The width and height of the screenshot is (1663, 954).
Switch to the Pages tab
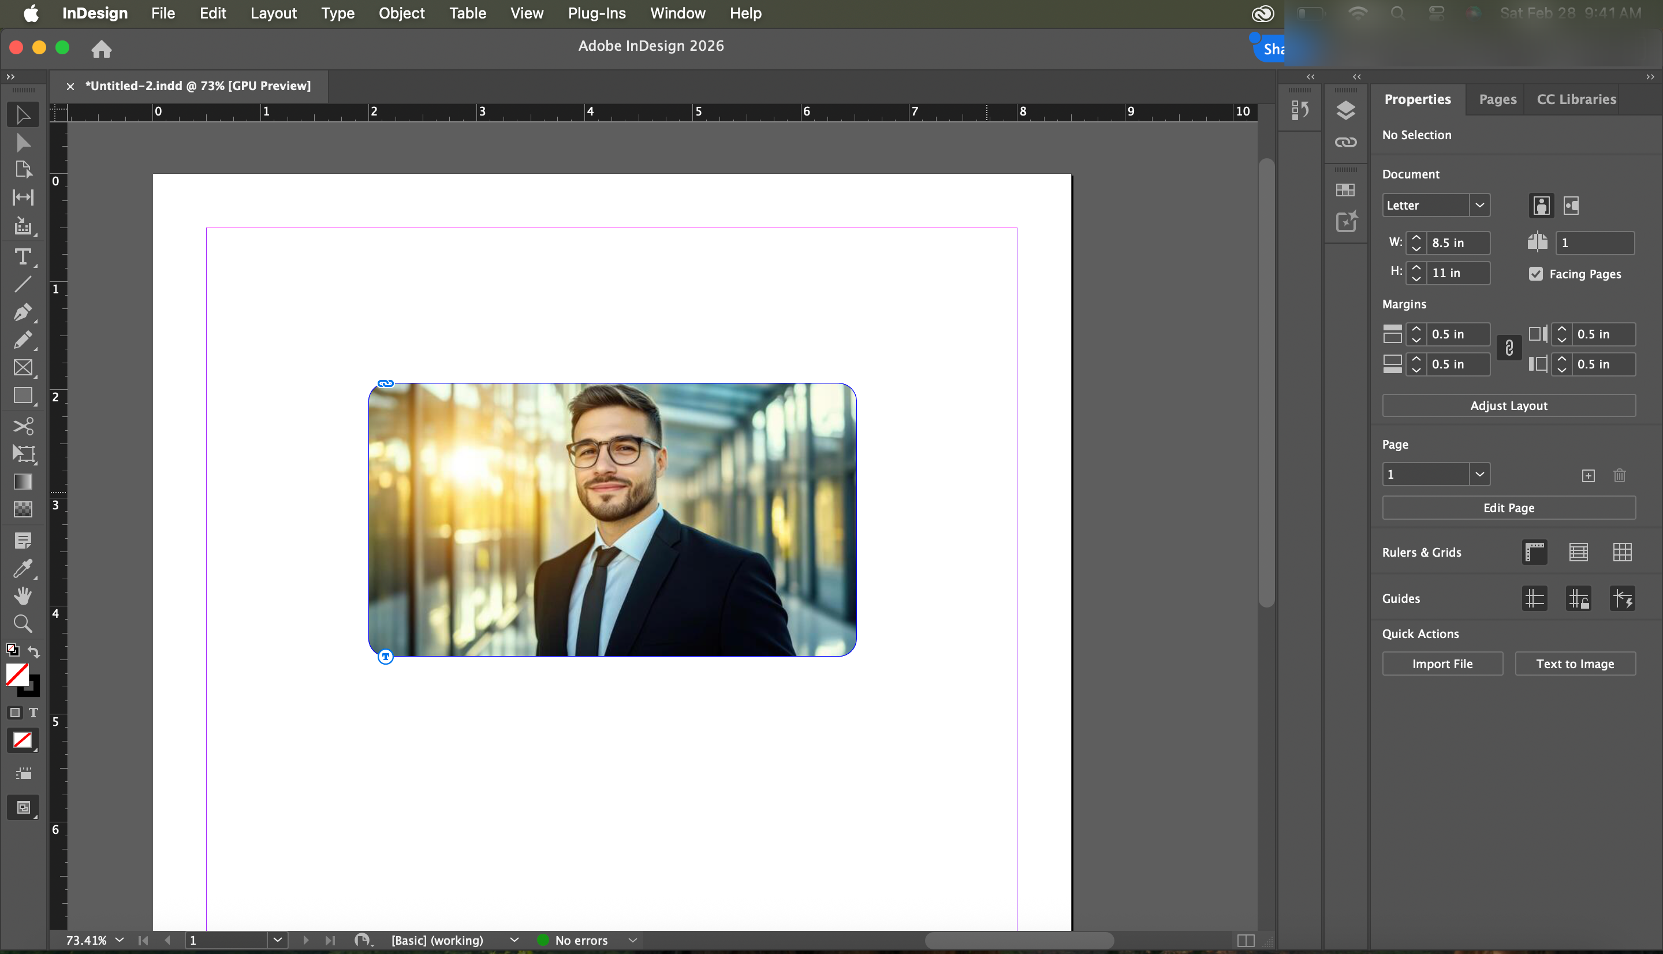tap(1497, 99)
